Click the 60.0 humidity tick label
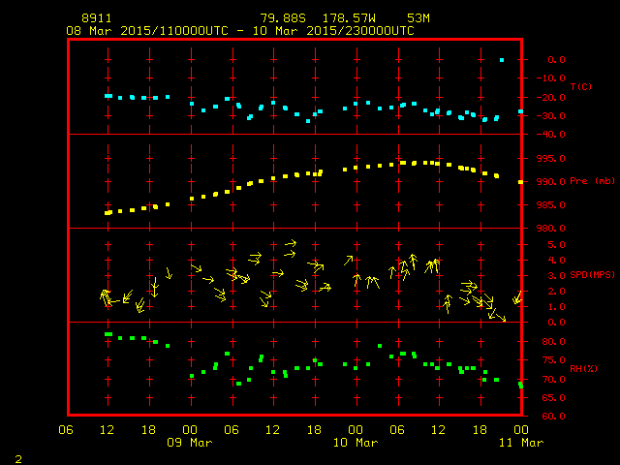 553,417
